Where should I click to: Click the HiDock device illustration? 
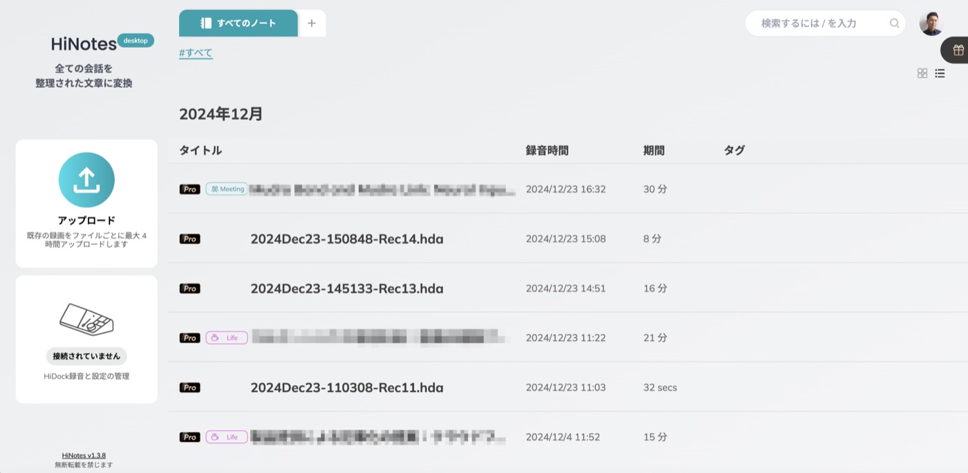pos(86,319)
